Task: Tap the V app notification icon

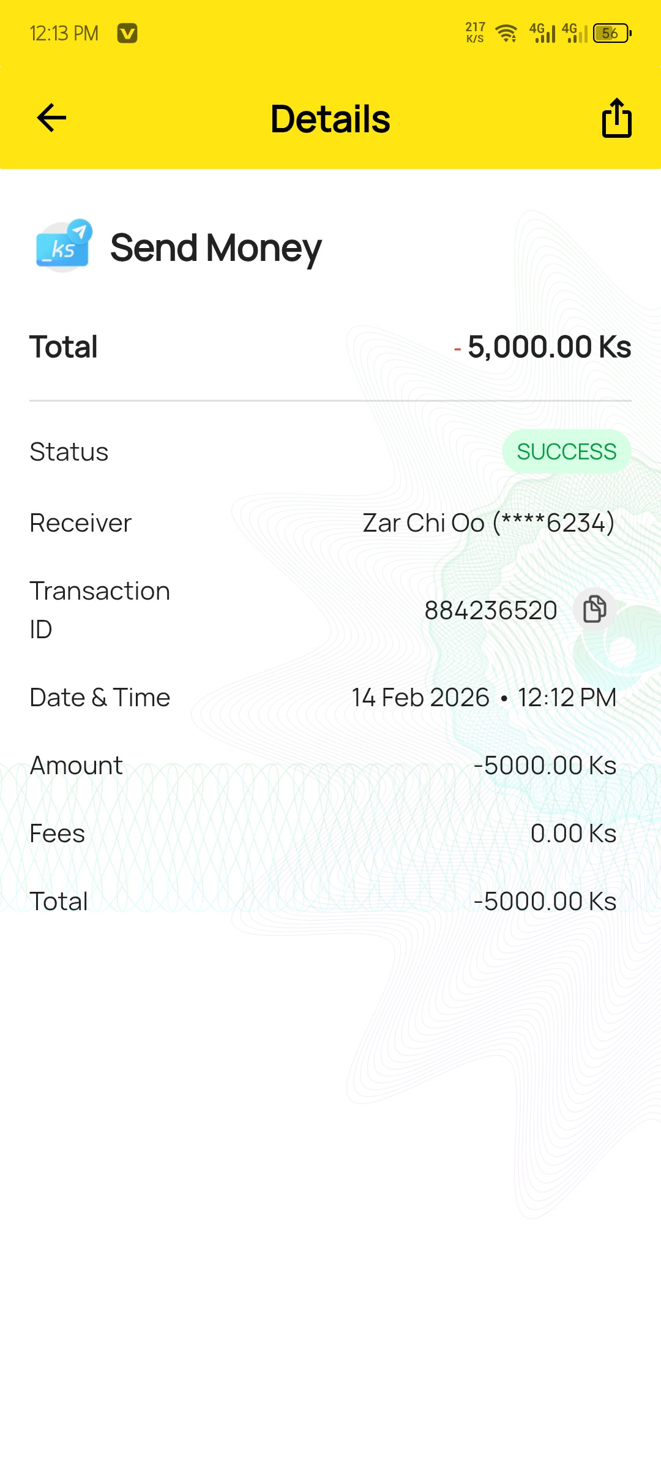Action: (x=127, y=33)
